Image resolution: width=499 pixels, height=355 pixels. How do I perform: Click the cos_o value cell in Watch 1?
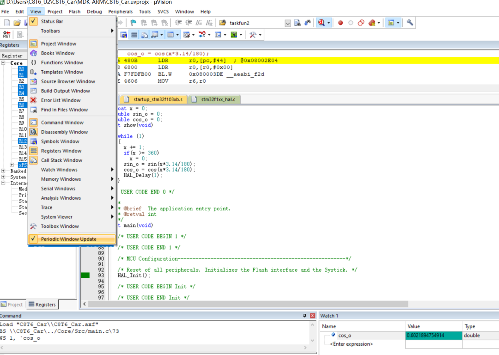click(433, 335)
